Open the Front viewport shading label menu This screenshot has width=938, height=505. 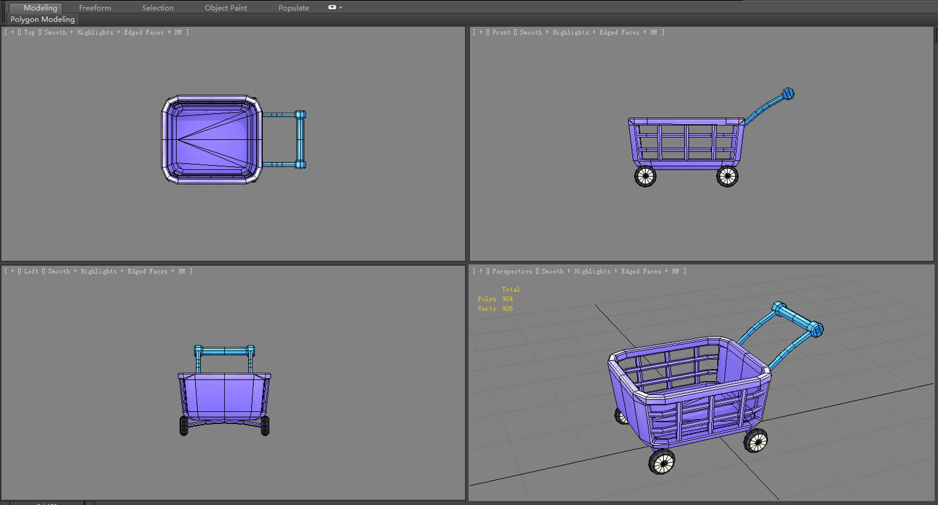coord(589,32)
